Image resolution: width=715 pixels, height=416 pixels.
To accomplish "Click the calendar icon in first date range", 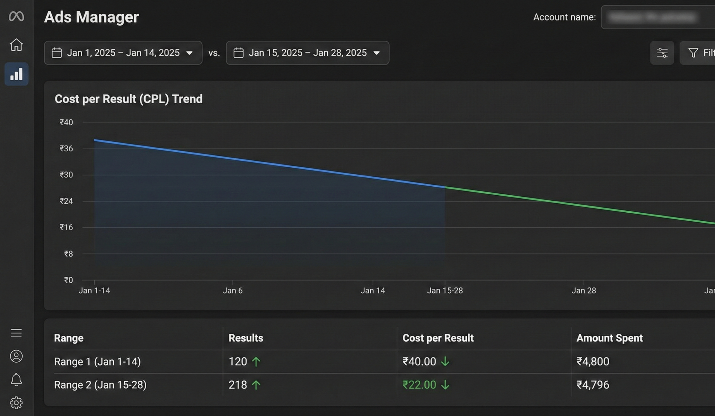I will pyautogui.click(x=56, y=53).
